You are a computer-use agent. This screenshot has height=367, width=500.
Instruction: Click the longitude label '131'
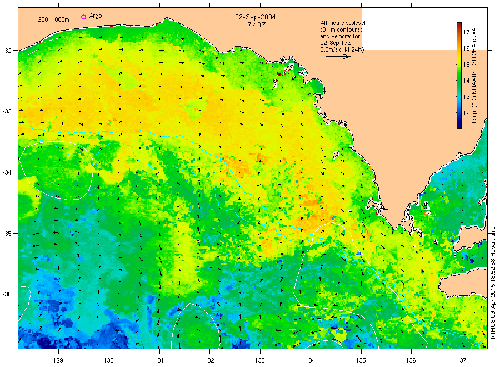(x=159, y=360)
